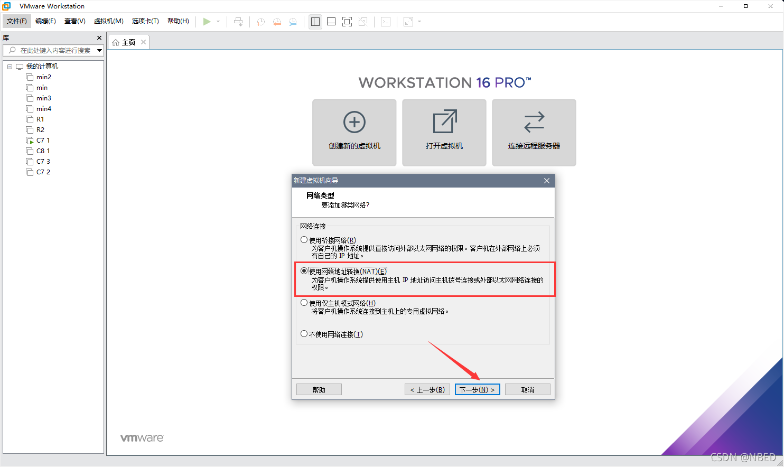The height and width of the screenshot is (467, 784).
Task: Open the 查看(V) menu
Action: (x=75, y=21)
